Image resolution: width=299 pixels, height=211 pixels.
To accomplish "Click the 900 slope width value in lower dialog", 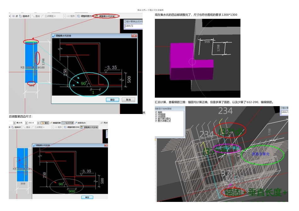I will pyautogui.click(x=72, y=191).
